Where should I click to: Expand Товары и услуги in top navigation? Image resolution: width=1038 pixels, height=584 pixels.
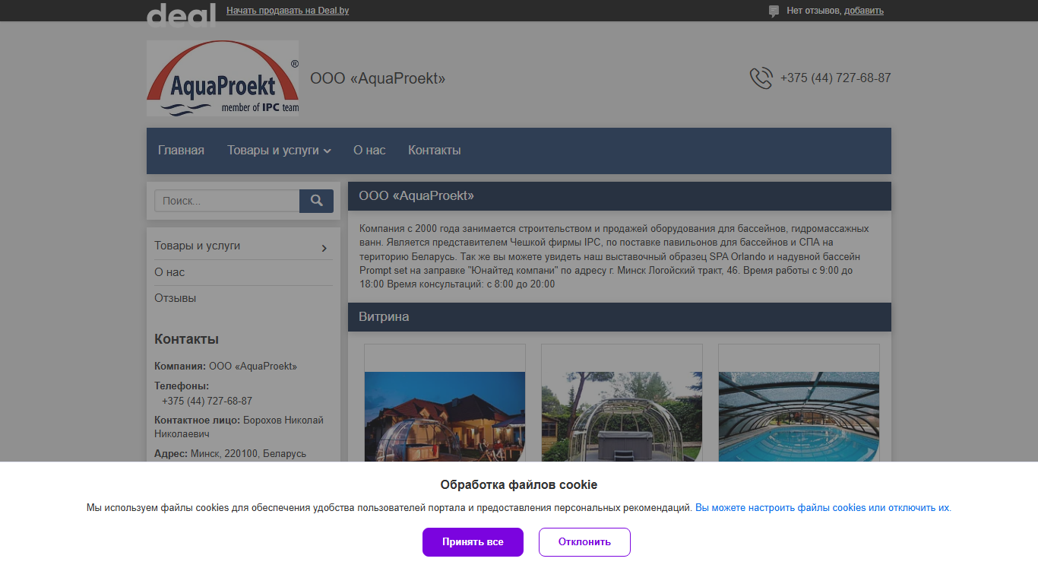[279, 151]
